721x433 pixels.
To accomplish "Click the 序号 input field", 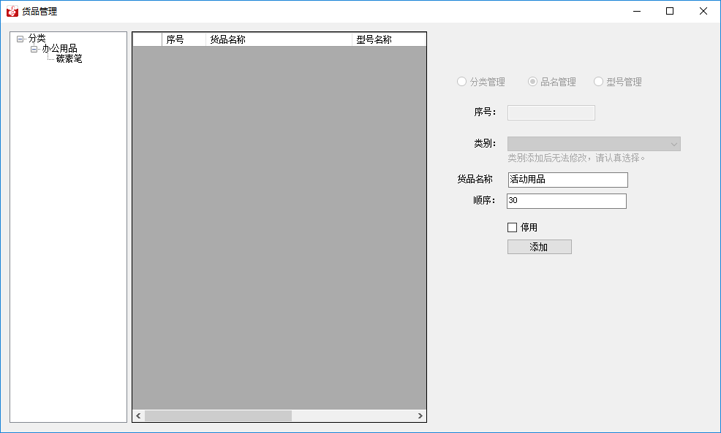I will [x=551, y=112].
